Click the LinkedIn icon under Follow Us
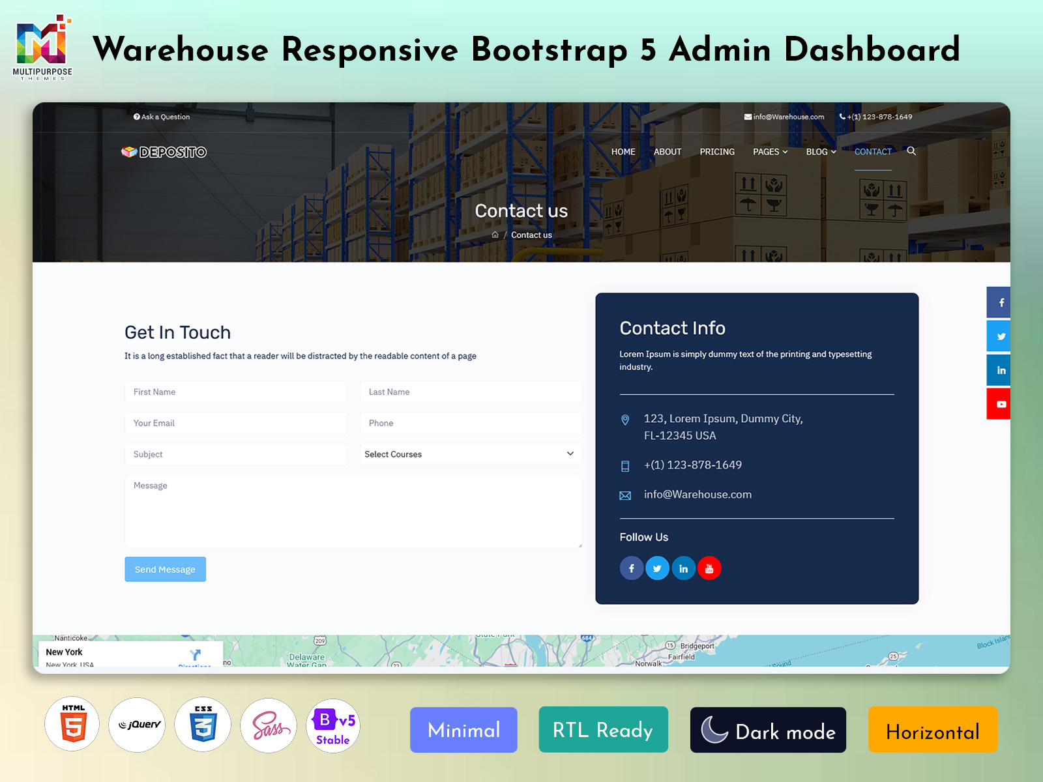Image resolution: width=1043 pixels, height=782 pixels. [x=683, y=568]
